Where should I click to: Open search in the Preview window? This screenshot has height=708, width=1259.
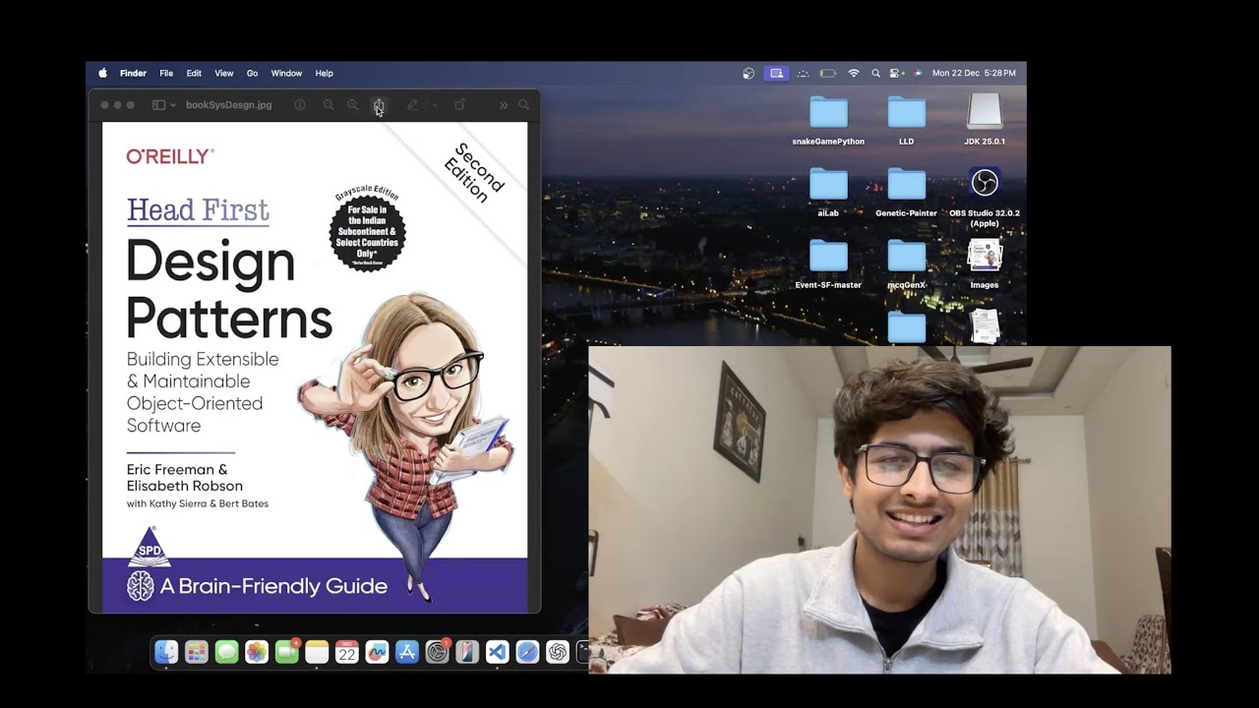click(x=523, y=104)
